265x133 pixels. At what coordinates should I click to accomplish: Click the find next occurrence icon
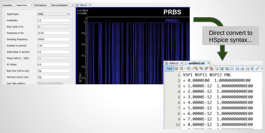point(206,69)
